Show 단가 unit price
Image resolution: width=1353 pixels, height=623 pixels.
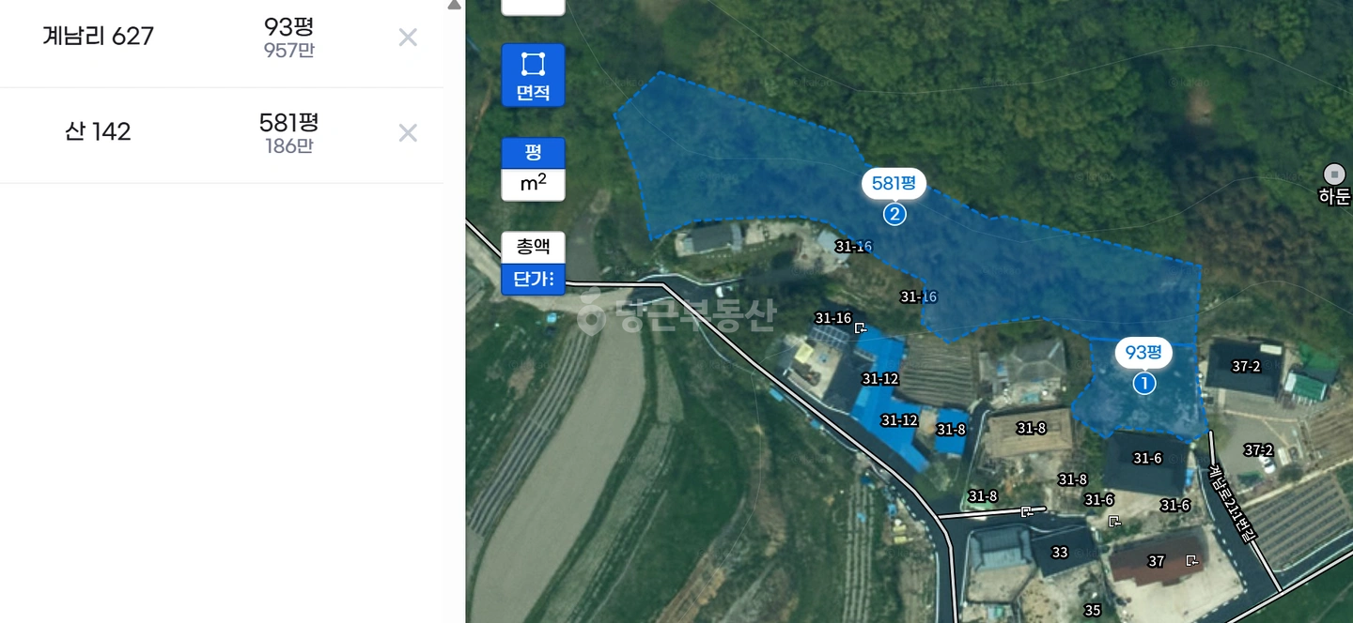click(x=533, y=279)
